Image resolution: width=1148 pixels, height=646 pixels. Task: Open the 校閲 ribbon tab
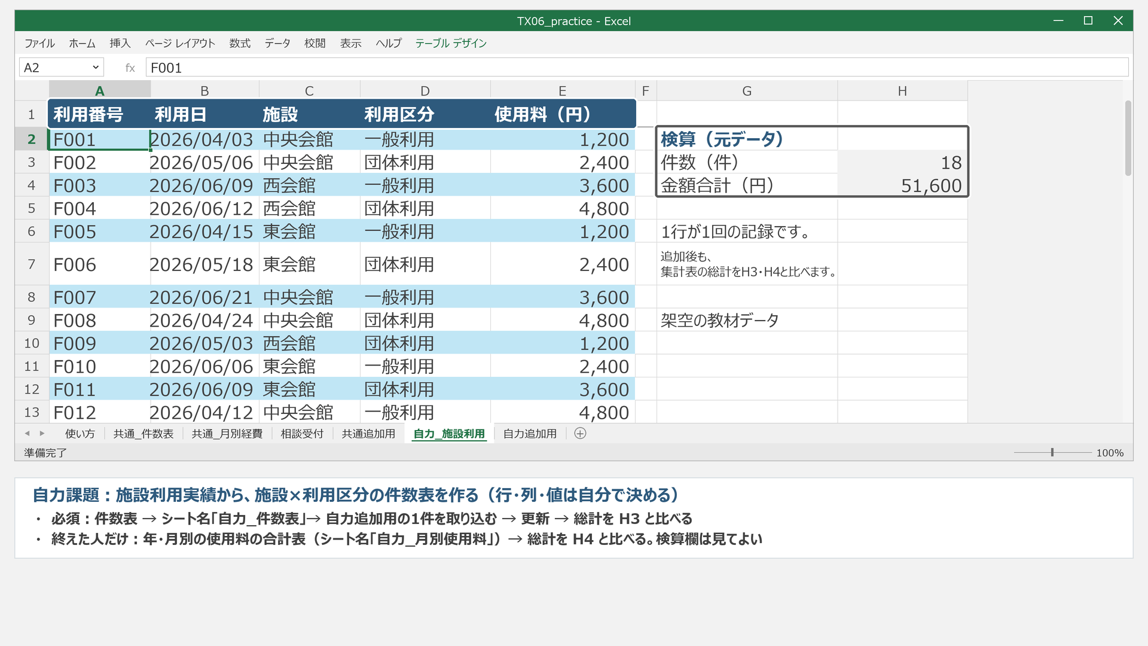click(x=315, y=43)
